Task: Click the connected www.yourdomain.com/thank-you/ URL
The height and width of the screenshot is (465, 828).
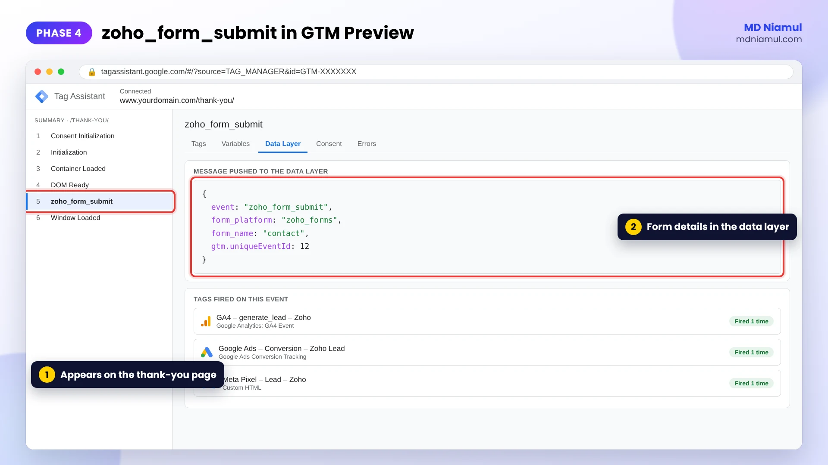Action: tap(177, 100)
